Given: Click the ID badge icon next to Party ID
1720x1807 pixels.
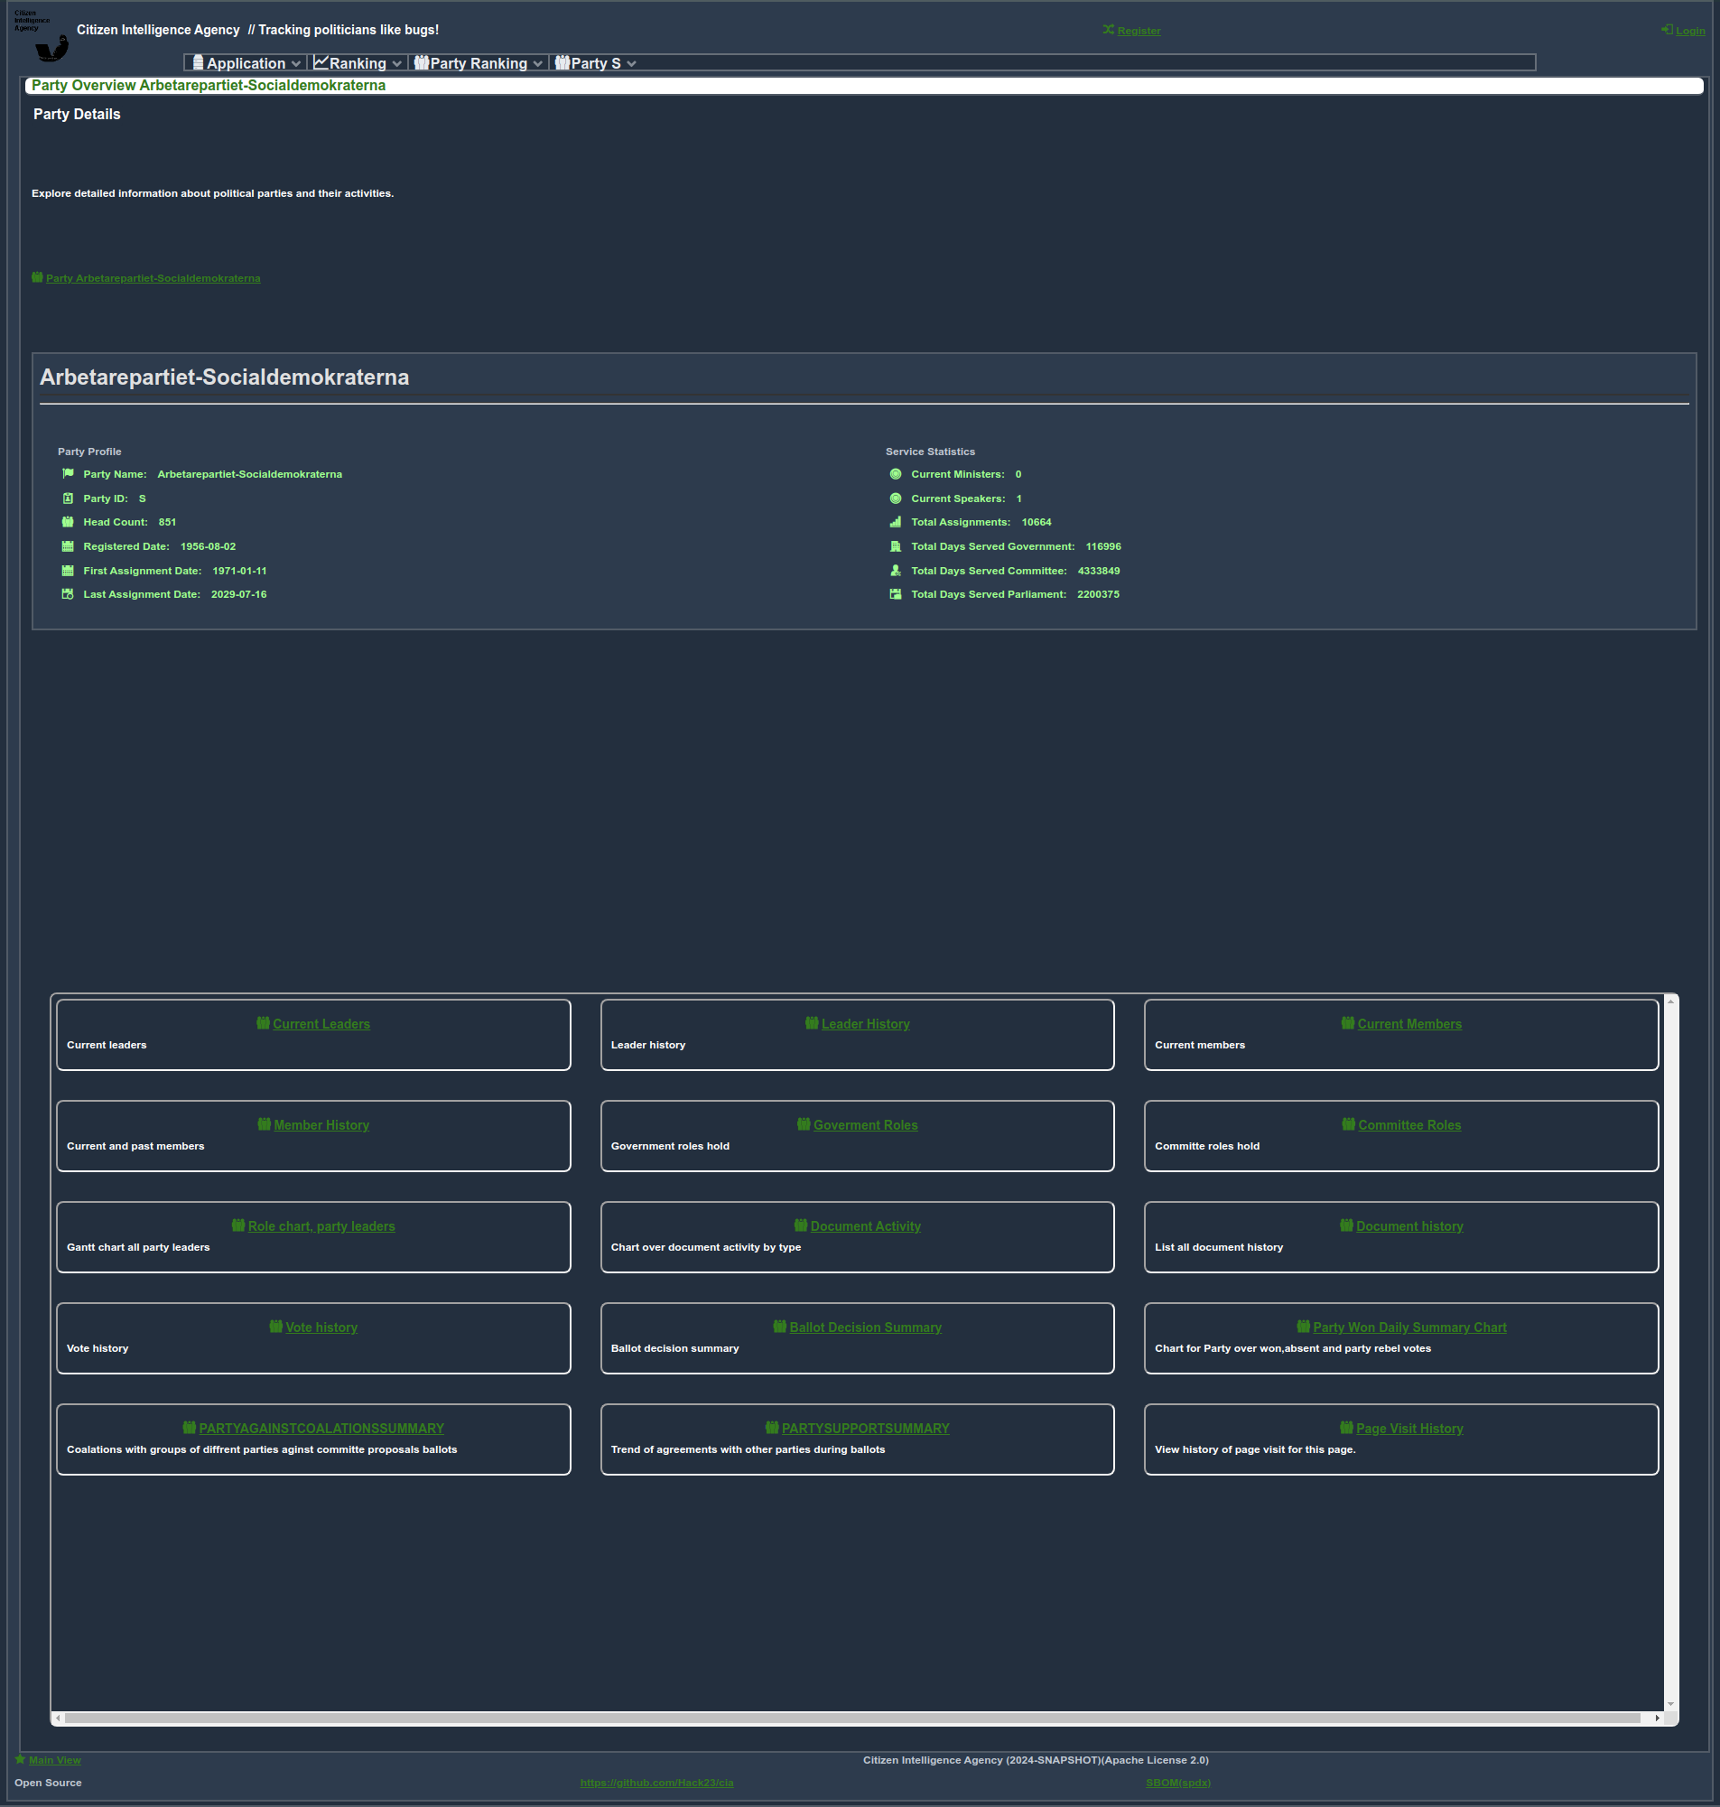Looking at the screenshot, I should (68, 498).
